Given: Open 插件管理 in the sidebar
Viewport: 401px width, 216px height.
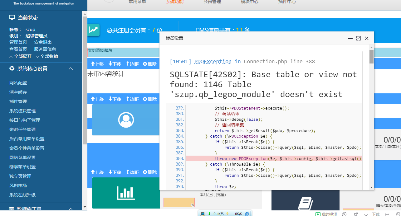Looking at the screenshot, I should coord(18,101).
